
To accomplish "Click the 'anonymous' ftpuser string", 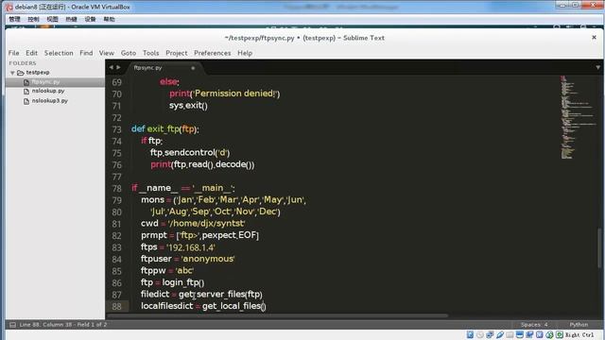I will click(x=208, y=259).
